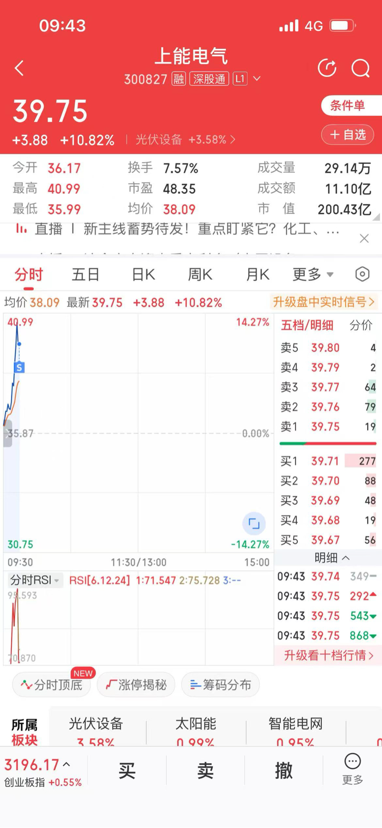Open chart settings hexagon icon
The width and height of the screenshot is (382, 828).
(x=363, y=274)
